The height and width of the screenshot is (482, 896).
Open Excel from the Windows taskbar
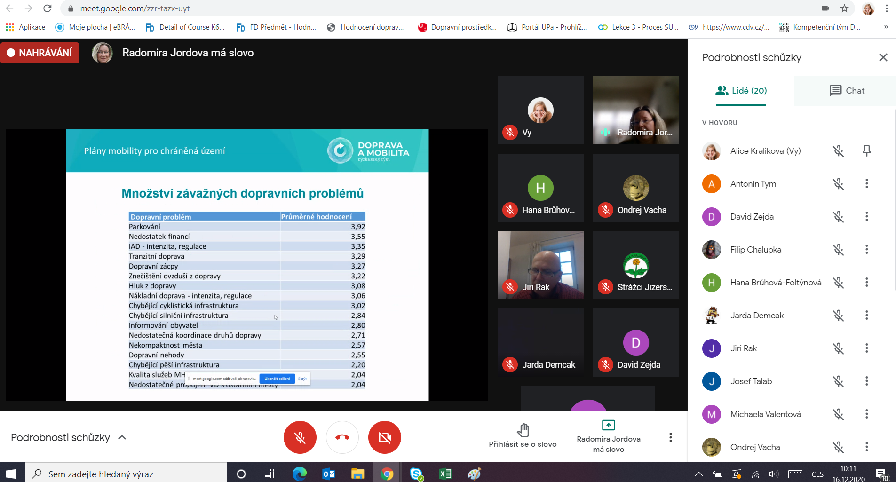click(x=445, y=474)
